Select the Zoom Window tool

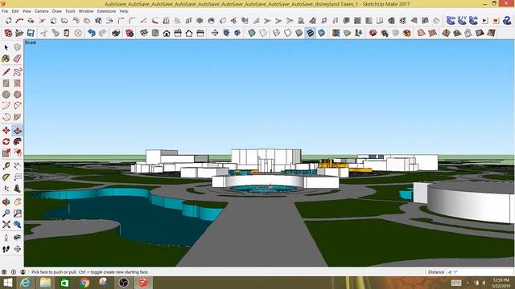(18, 214)
